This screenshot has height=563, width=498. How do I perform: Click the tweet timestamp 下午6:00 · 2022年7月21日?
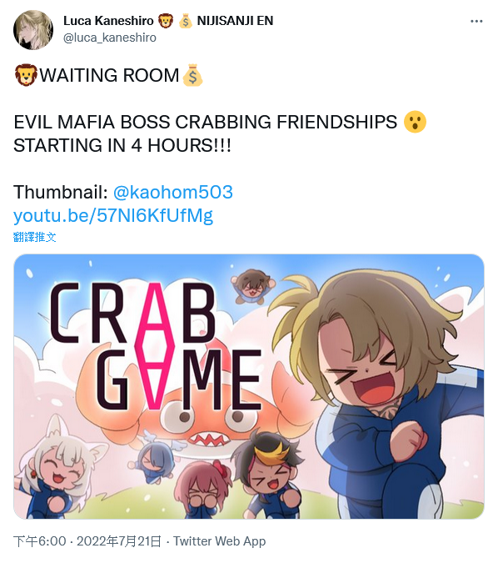pos(87,541)
